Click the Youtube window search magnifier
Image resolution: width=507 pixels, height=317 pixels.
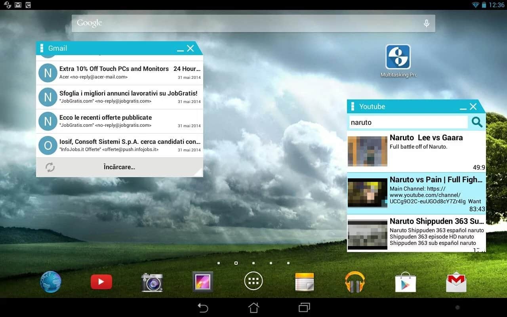click(477, 122)
